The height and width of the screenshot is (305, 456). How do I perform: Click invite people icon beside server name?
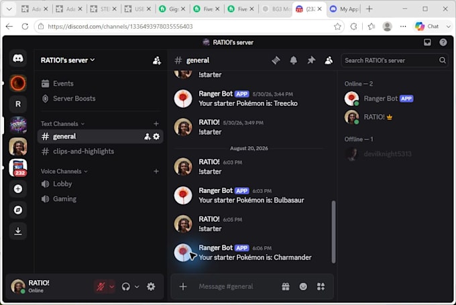point(157,60)
